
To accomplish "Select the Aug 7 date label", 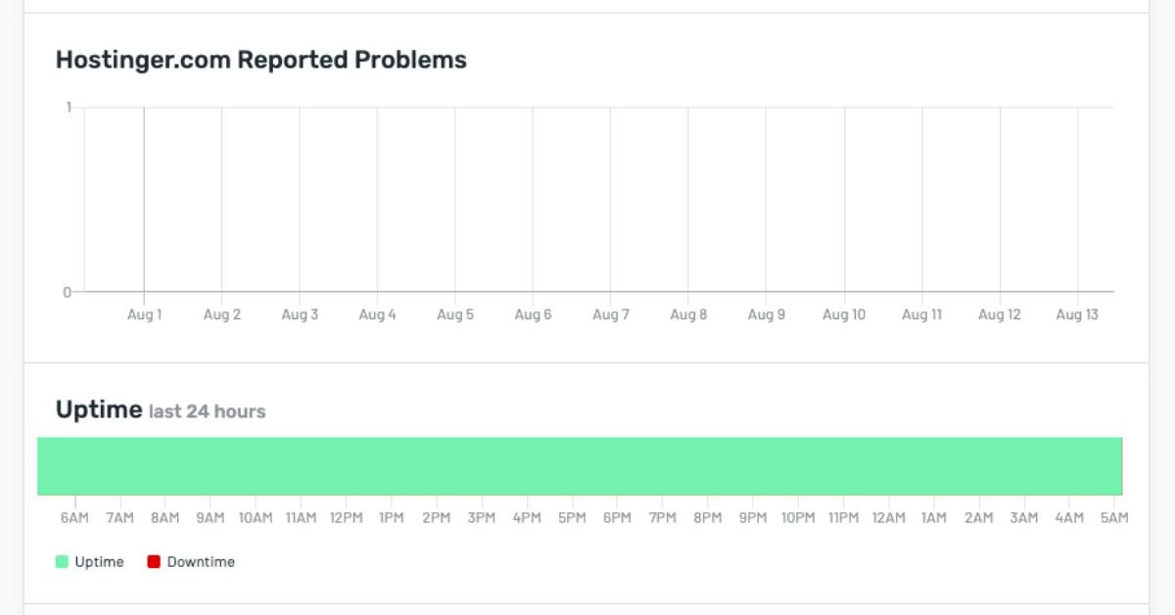I will click(x=610, y=315).
